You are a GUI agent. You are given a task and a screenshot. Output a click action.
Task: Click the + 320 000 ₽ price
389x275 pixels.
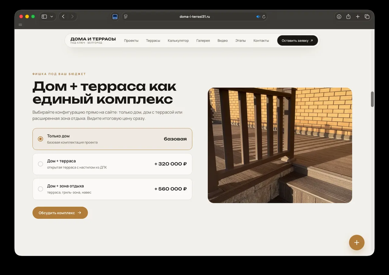170,164
